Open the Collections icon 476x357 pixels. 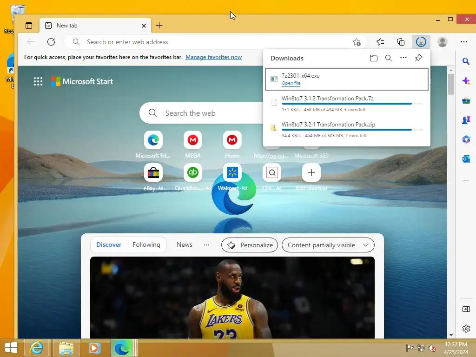pos(401,42)
